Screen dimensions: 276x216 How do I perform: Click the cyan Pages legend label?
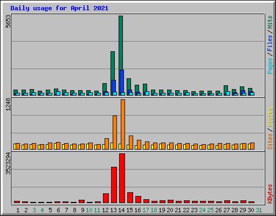pos(270,66)
